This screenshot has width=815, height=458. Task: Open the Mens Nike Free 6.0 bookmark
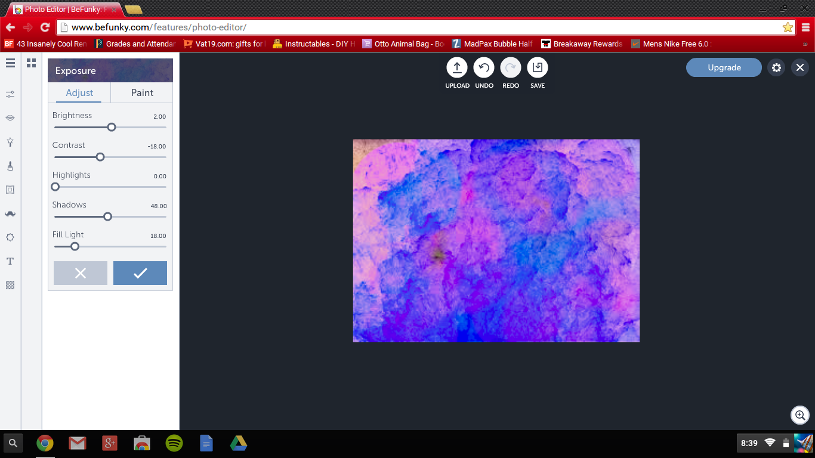point(672,44)
